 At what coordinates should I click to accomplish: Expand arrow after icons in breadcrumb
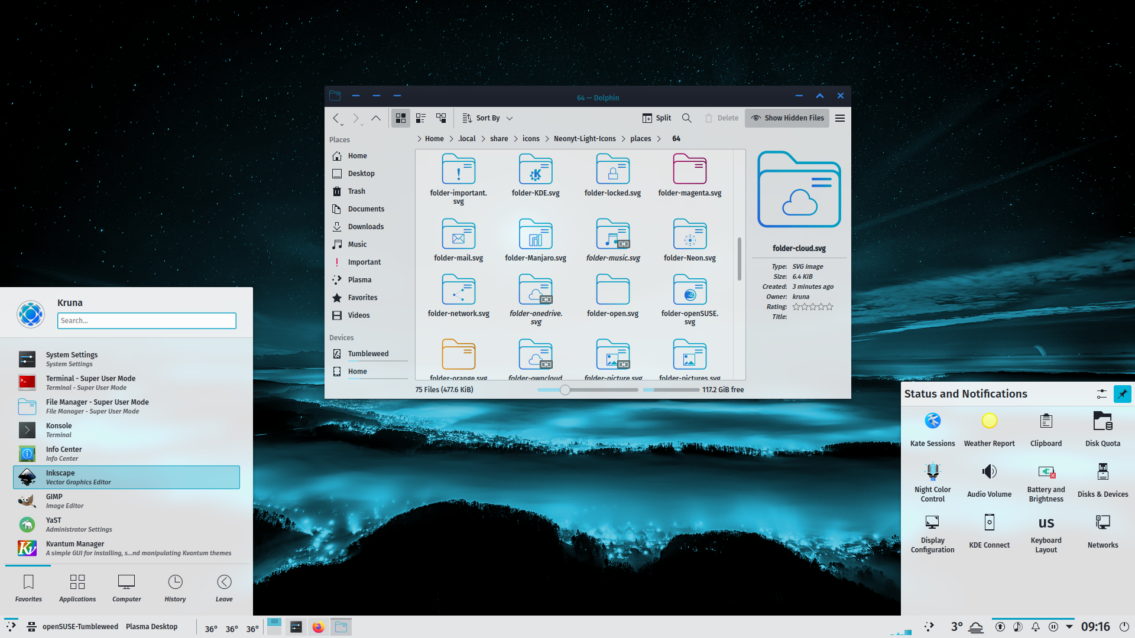tap(547, 139)
